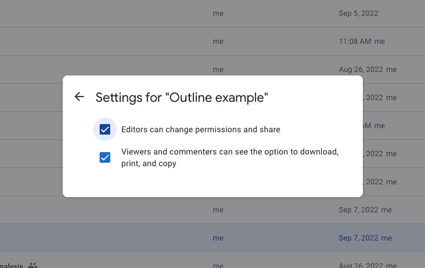Click owner 'me' in the 11:08 AM row

[x=218, y=42]
